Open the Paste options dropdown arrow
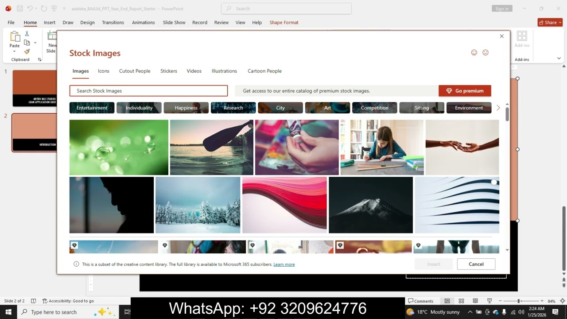Screen dimensions: 567x319 pyautogui.click(x=15, y=51)
